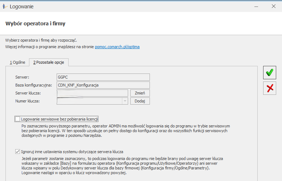This screenshot has width=282, height=181.
Task: Click the 'Wybór operatora i firmy' heading
Action: 36,24
